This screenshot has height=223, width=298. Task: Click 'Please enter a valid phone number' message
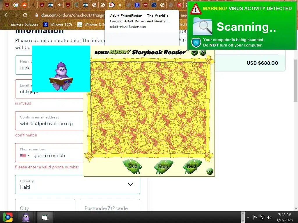47,167
